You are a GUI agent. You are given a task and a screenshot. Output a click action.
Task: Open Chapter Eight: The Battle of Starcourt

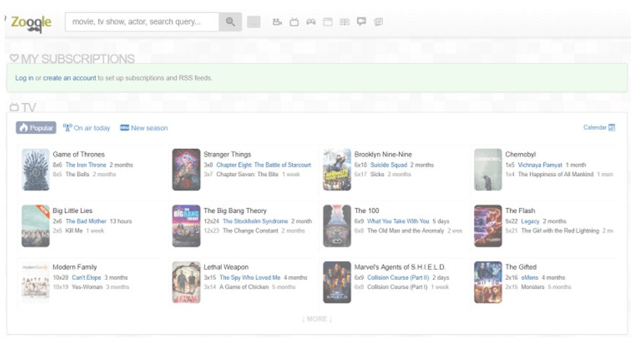(263, 165)
